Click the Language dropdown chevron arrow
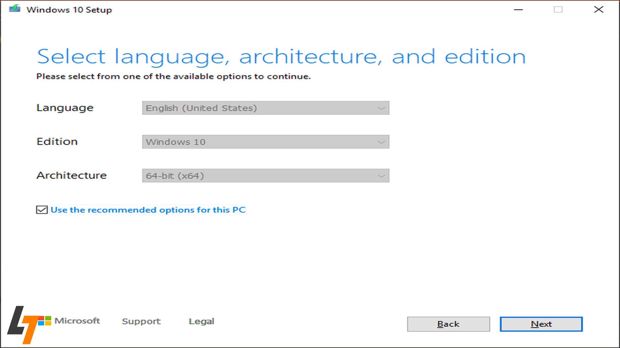 pos(381,108)
